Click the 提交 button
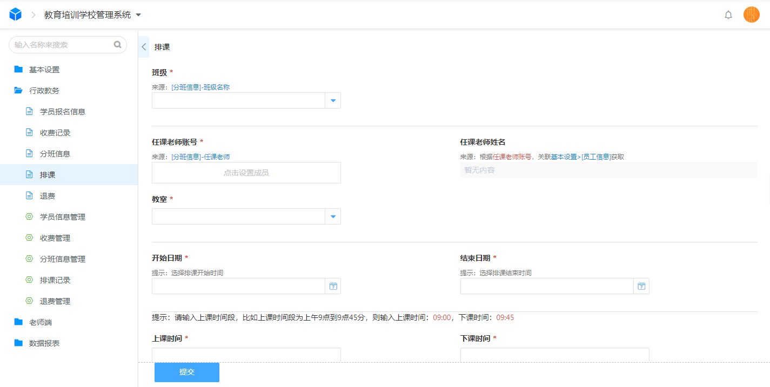 click(x=187, y=372)
